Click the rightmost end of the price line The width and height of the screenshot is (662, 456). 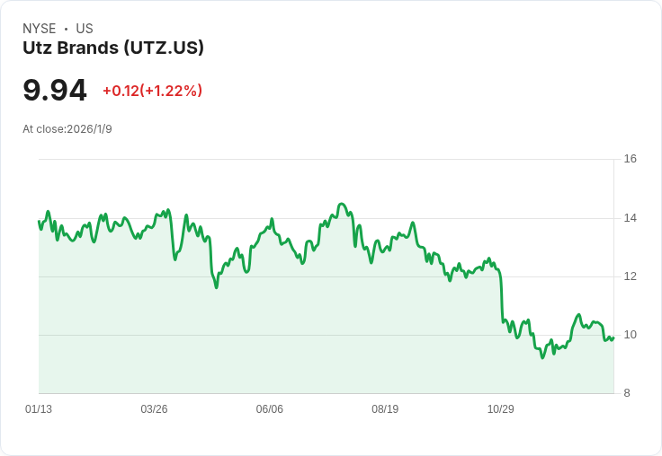pyautogui.click(x=613, y=338)
